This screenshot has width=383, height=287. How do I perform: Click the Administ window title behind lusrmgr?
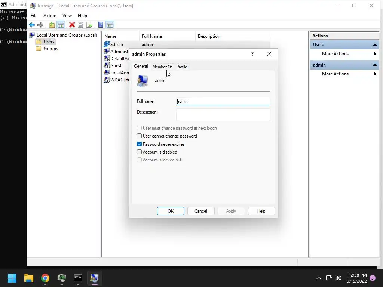[17, 4]
